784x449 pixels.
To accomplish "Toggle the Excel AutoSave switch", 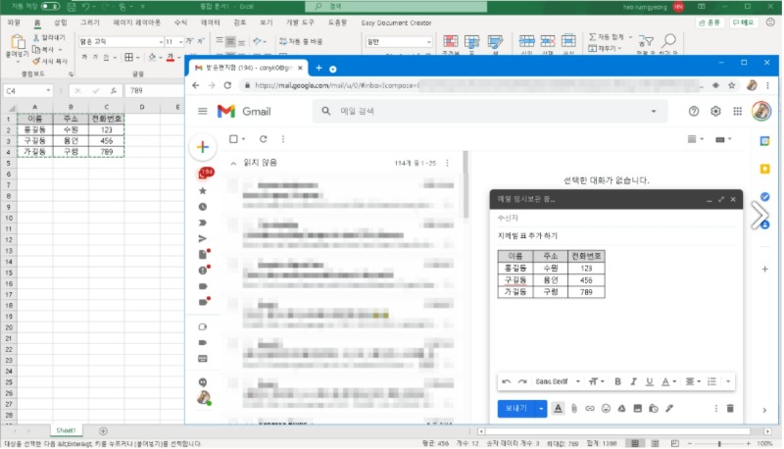I will 49,6.
